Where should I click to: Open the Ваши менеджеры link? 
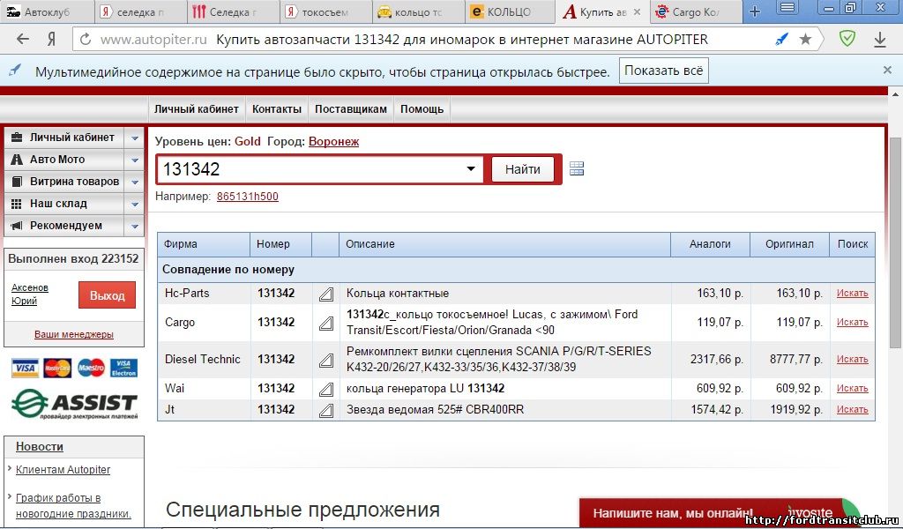tap(74, 334)
